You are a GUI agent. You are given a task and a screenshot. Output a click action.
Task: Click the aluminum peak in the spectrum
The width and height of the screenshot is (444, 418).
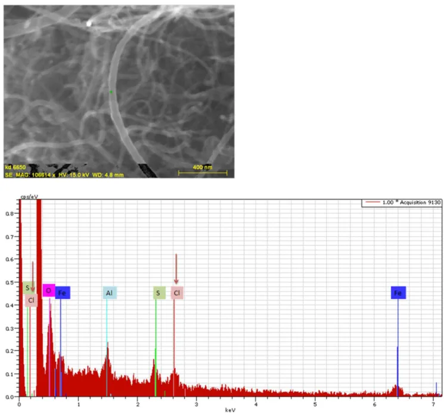(x=107, y=369)
